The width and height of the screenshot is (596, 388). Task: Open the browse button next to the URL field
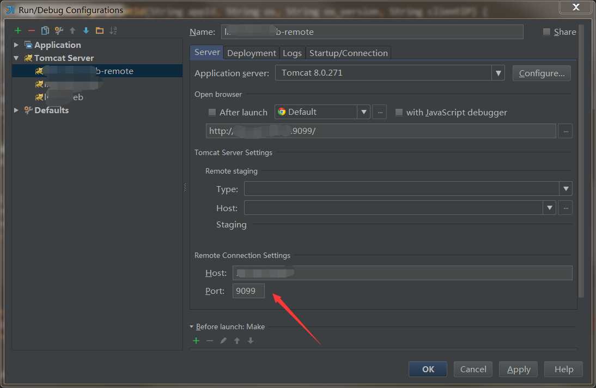565,131
